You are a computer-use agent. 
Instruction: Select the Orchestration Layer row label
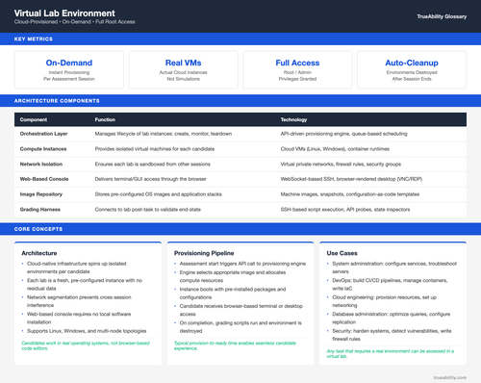click(43, 134)
